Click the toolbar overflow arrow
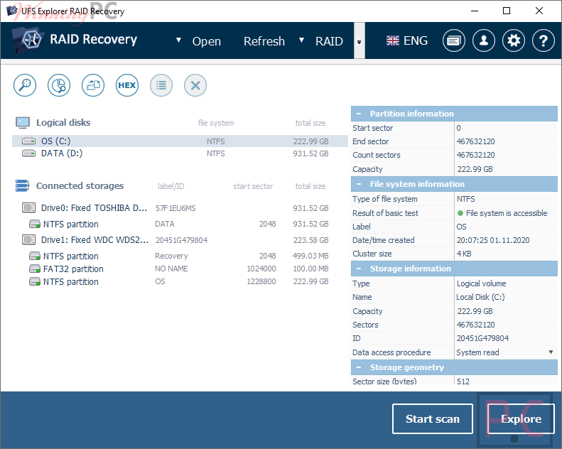This screenshot has width=562, height=449. coord(359,43)
